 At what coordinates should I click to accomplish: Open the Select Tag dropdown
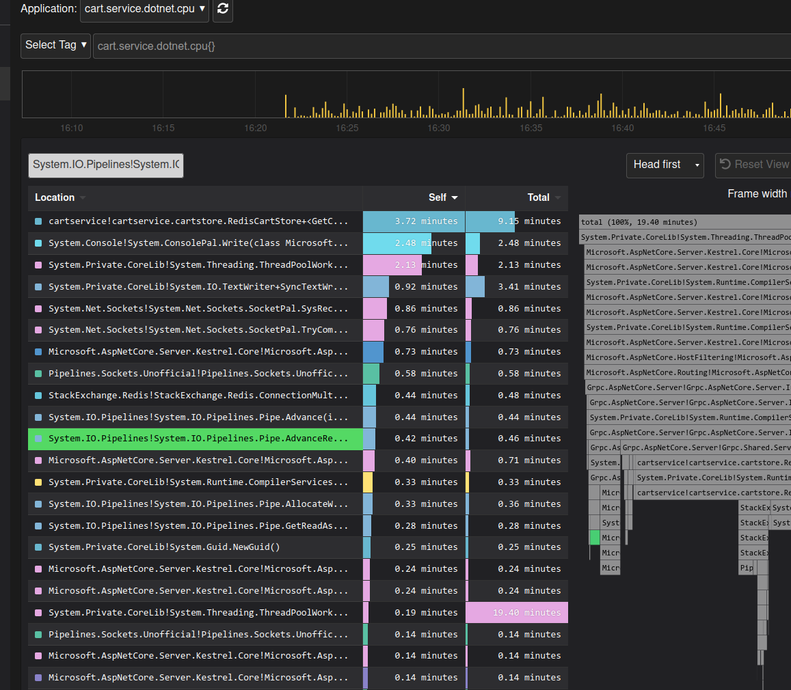(x=55, y=45)
